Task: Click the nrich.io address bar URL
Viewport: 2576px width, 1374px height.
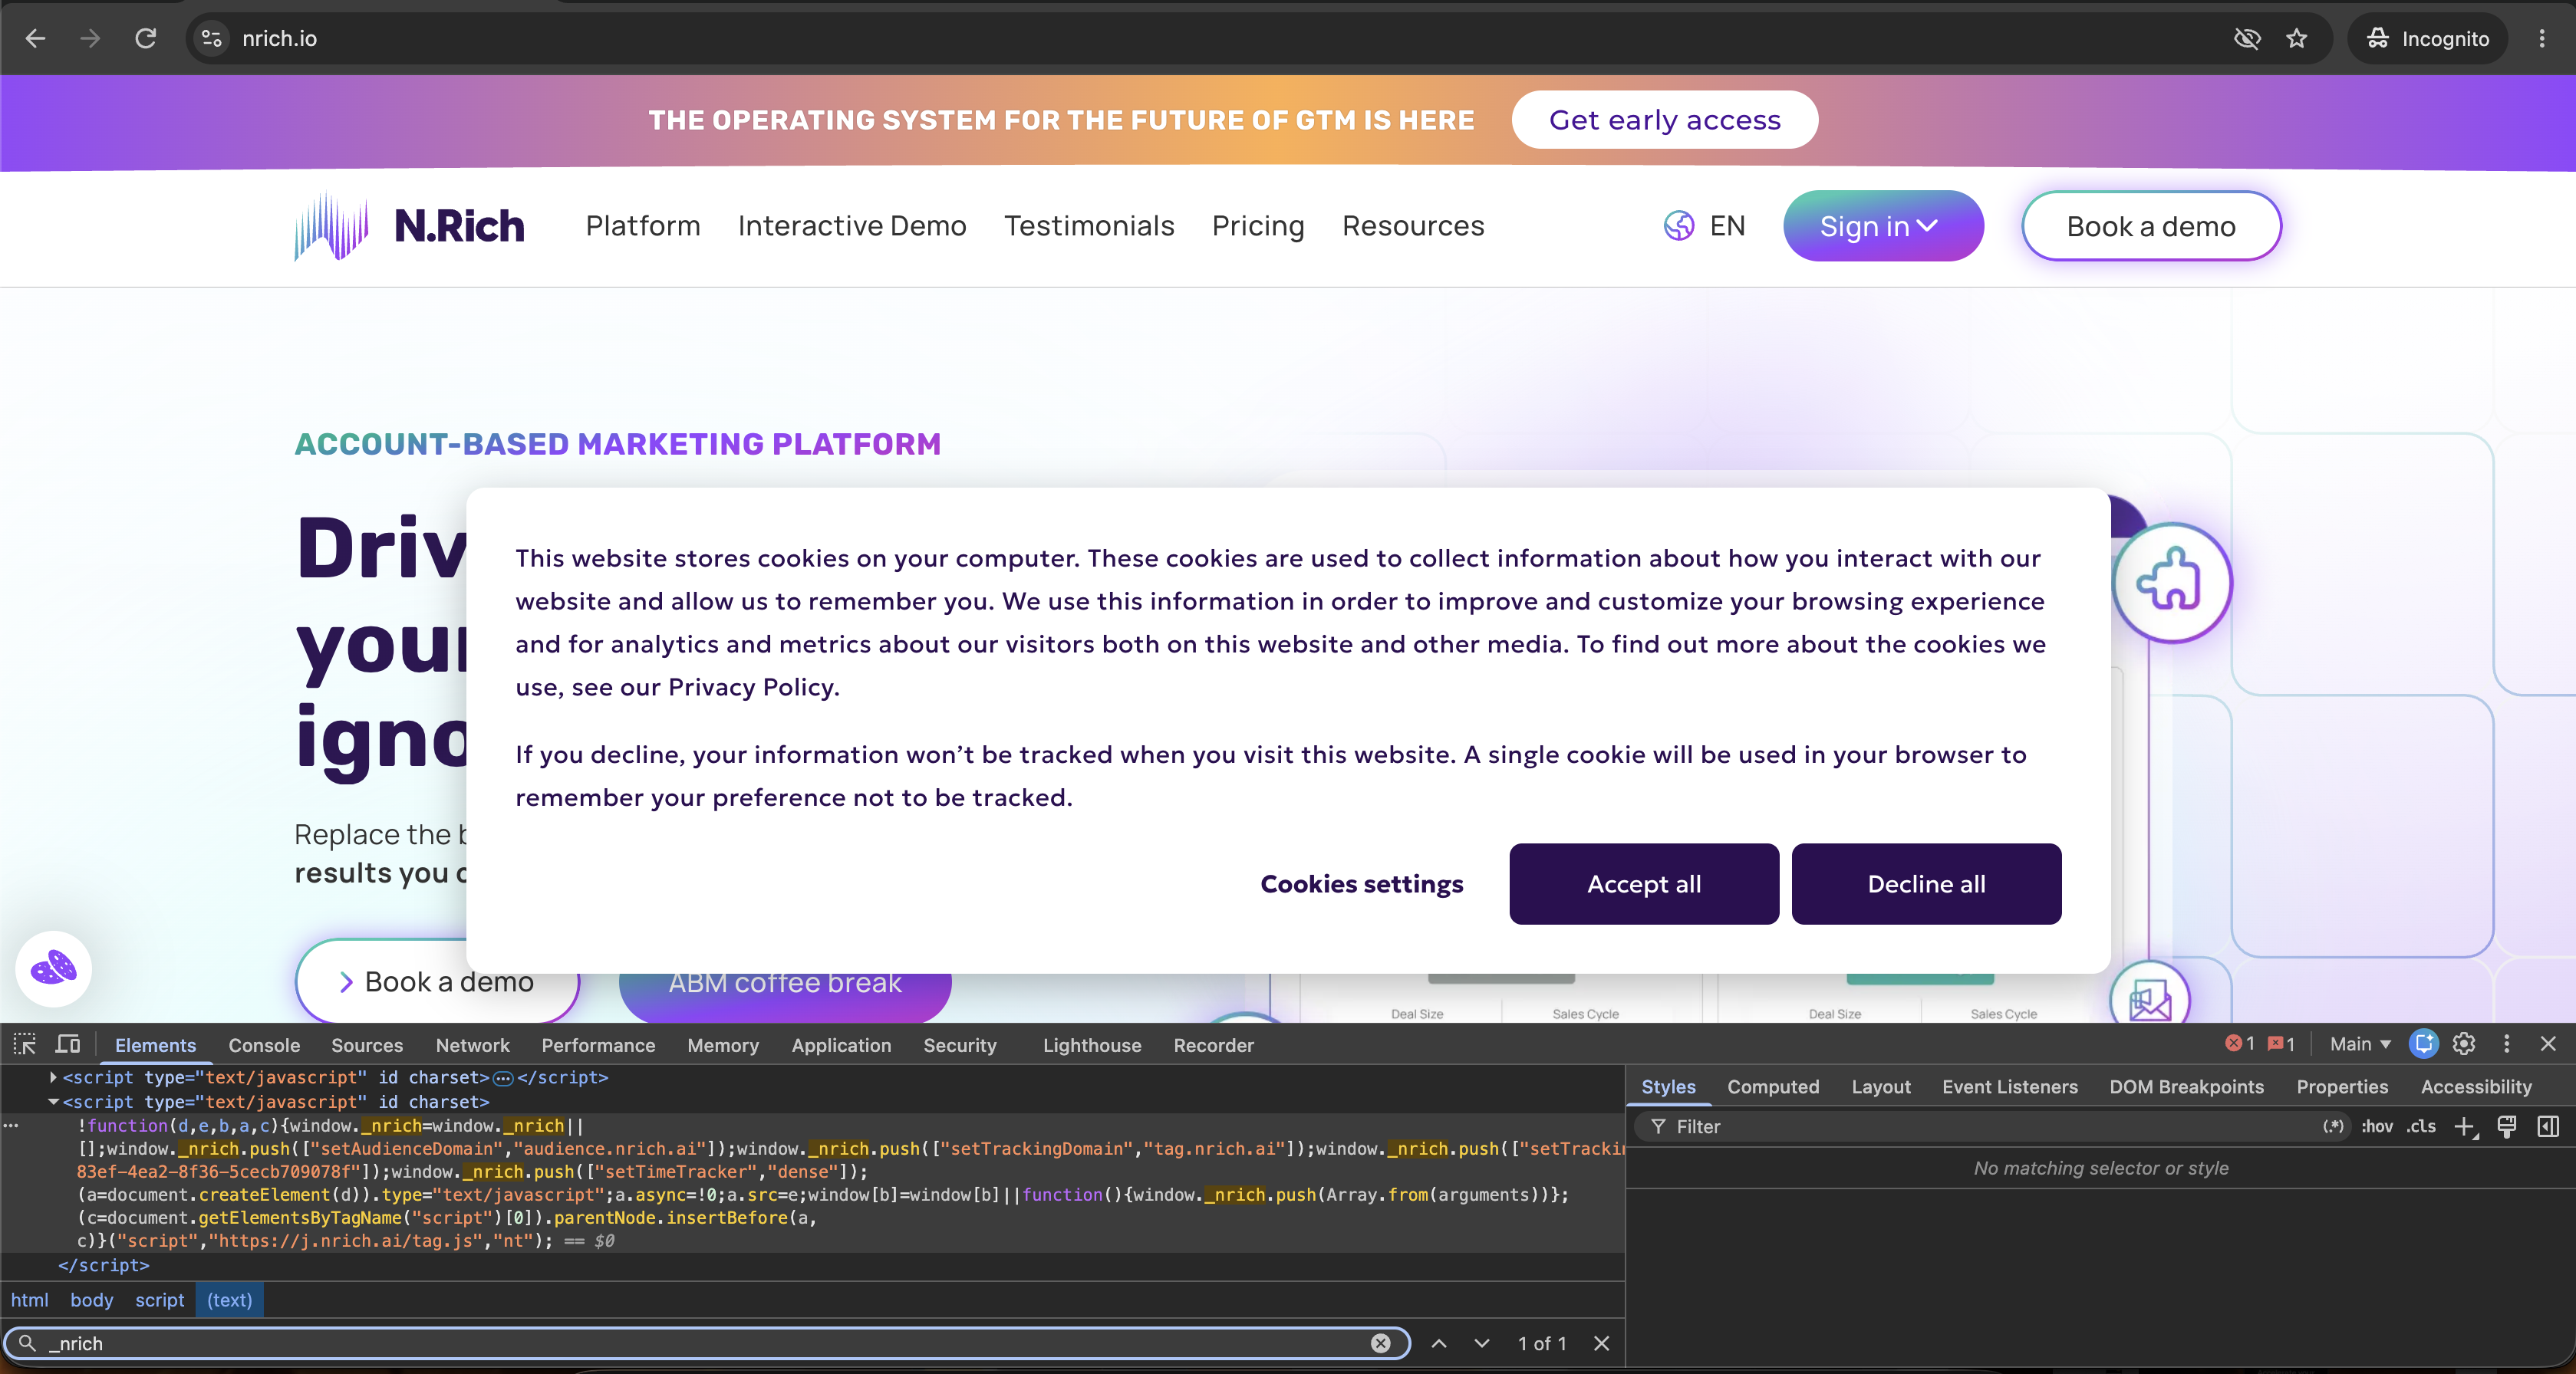Action: pos(279,39)
